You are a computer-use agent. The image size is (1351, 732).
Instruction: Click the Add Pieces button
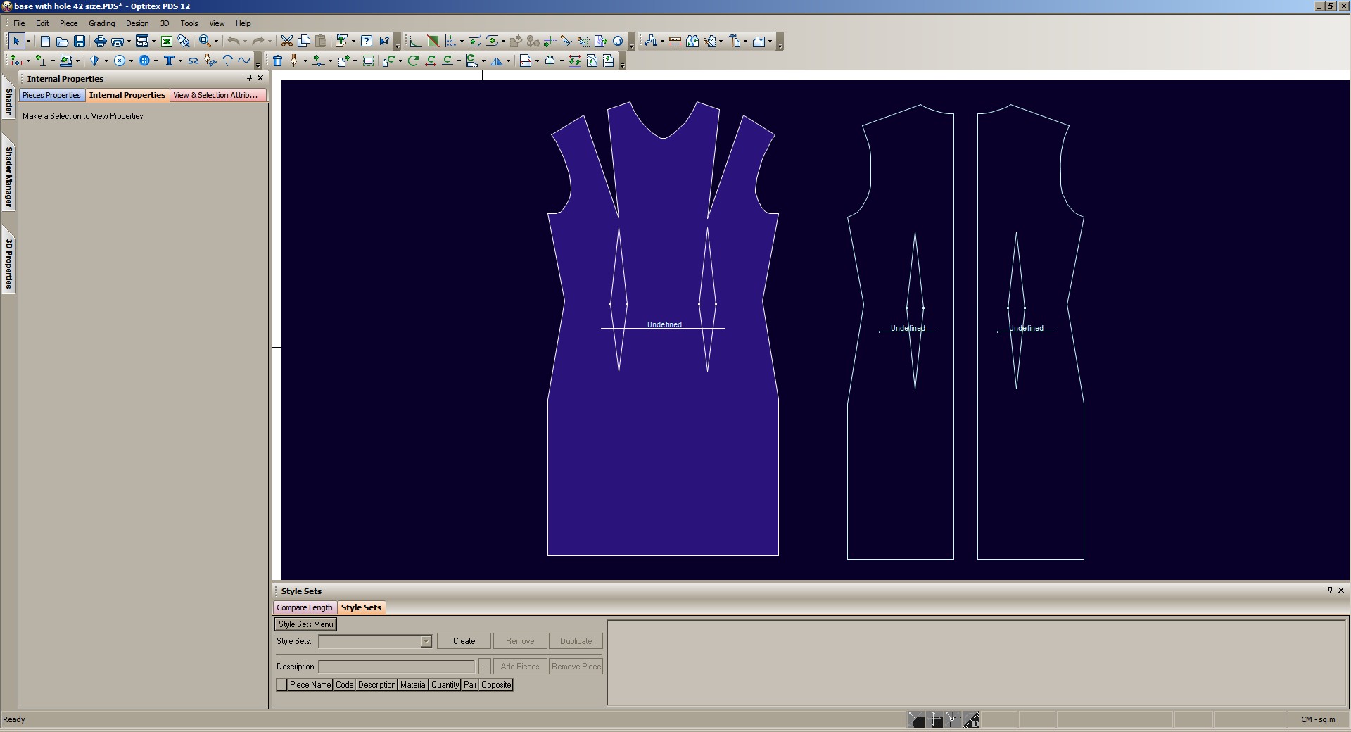[x=520, y=667]
